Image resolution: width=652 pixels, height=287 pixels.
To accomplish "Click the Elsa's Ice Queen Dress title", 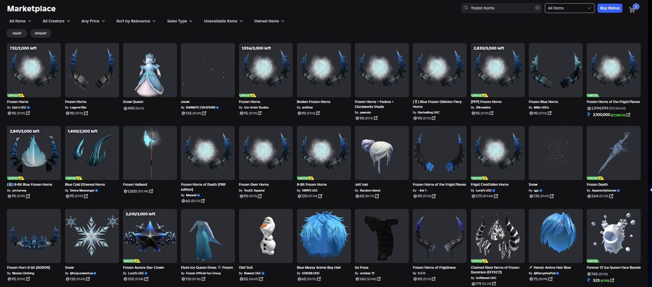I will [207, 267].
